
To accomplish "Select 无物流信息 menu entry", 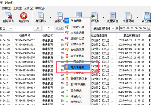I will pyautogui.click(x=77, y=44).
